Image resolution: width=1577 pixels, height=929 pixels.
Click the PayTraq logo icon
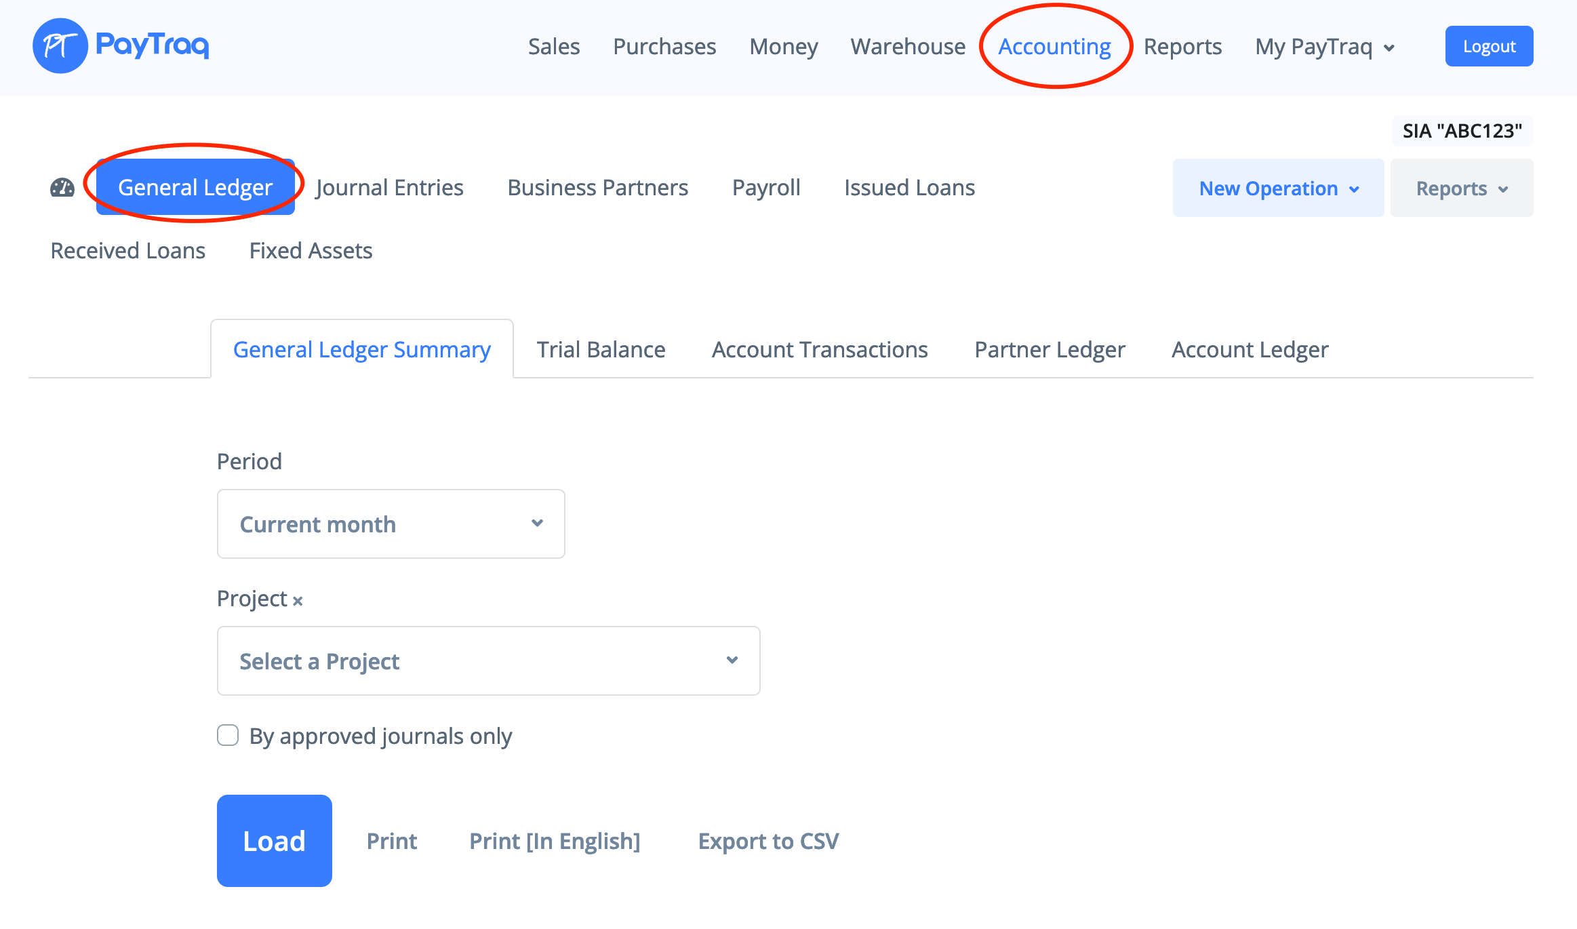point(60,46)
